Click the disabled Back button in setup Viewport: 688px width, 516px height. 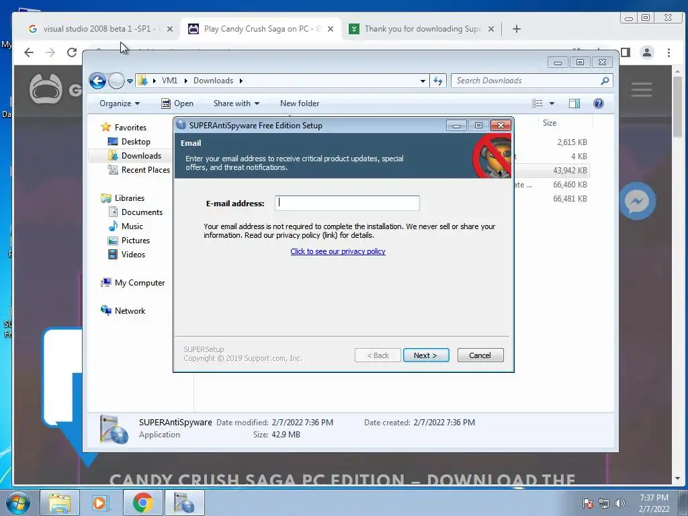378,355
